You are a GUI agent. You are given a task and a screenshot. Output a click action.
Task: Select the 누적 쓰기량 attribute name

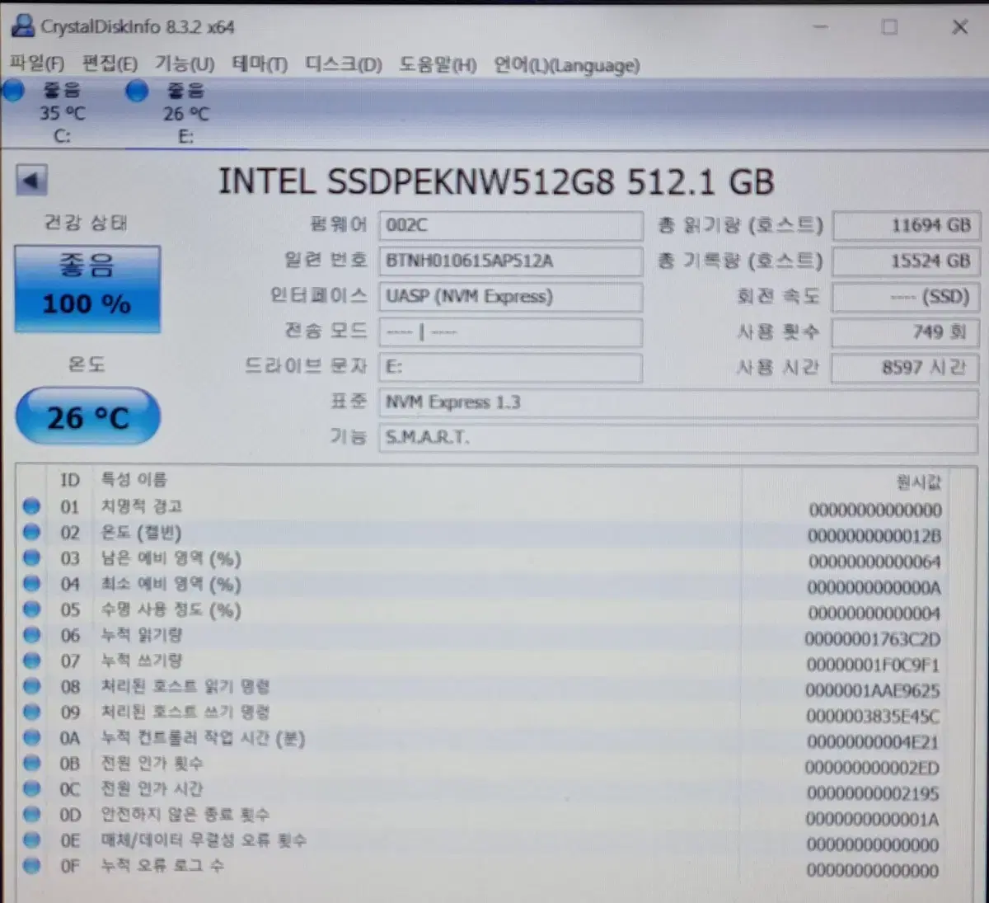(142, 661)
